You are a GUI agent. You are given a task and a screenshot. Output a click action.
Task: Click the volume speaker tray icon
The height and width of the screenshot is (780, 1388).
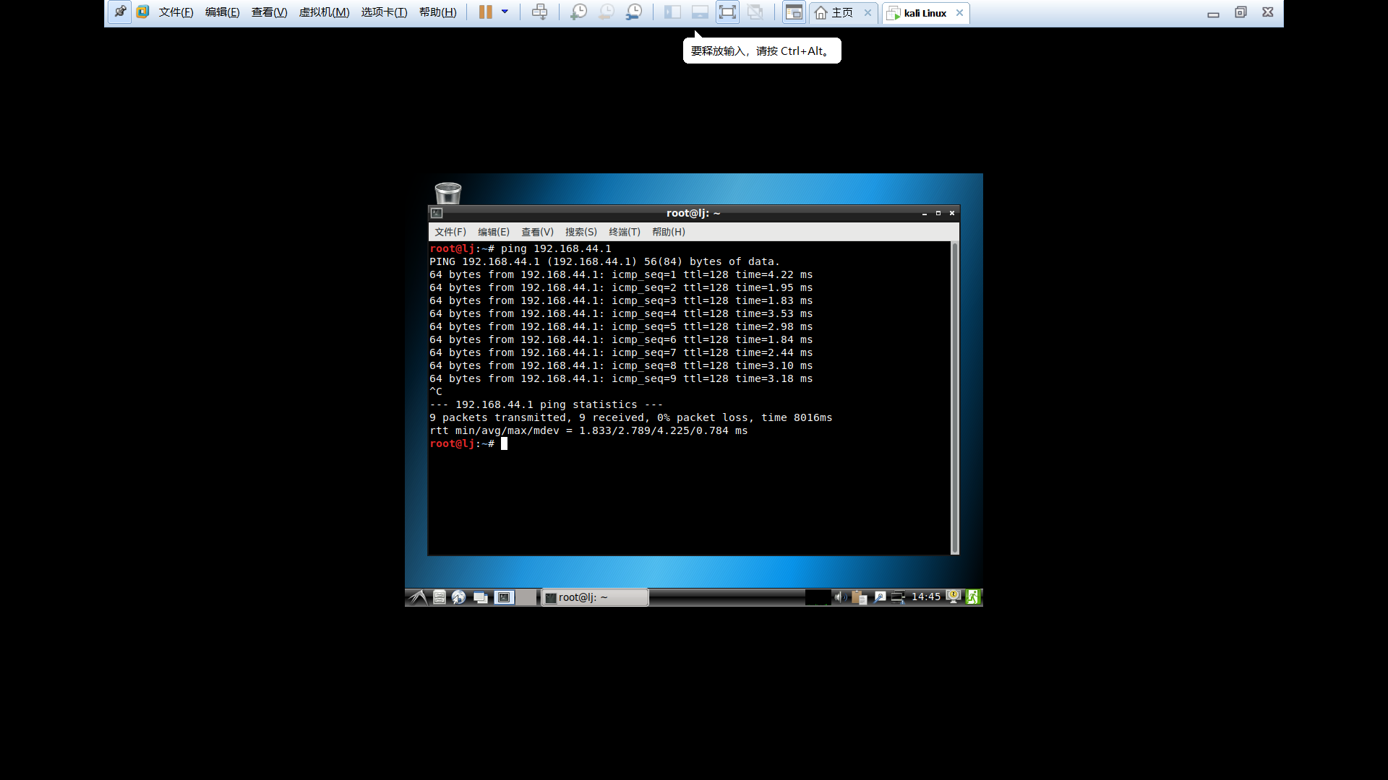[840, 597]
